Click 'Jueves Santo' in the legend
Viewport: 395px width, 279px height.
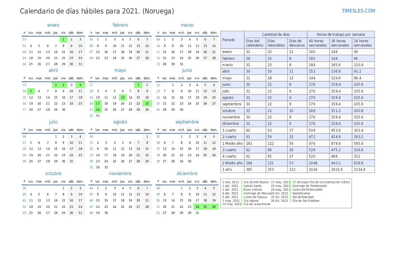click(252, 186)
